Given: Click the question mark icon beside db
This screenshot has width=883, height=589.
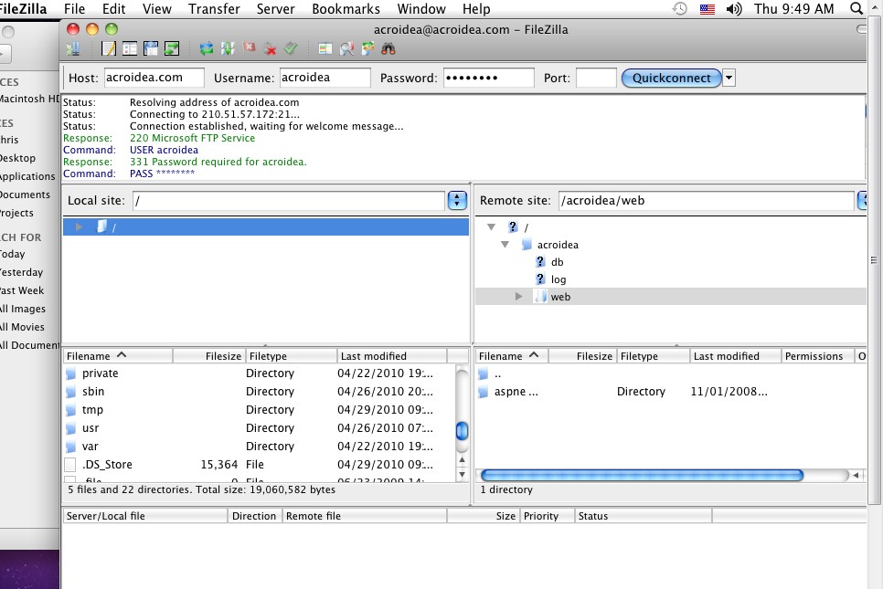Looking at the screenshot, I should [x=540, y=261].
